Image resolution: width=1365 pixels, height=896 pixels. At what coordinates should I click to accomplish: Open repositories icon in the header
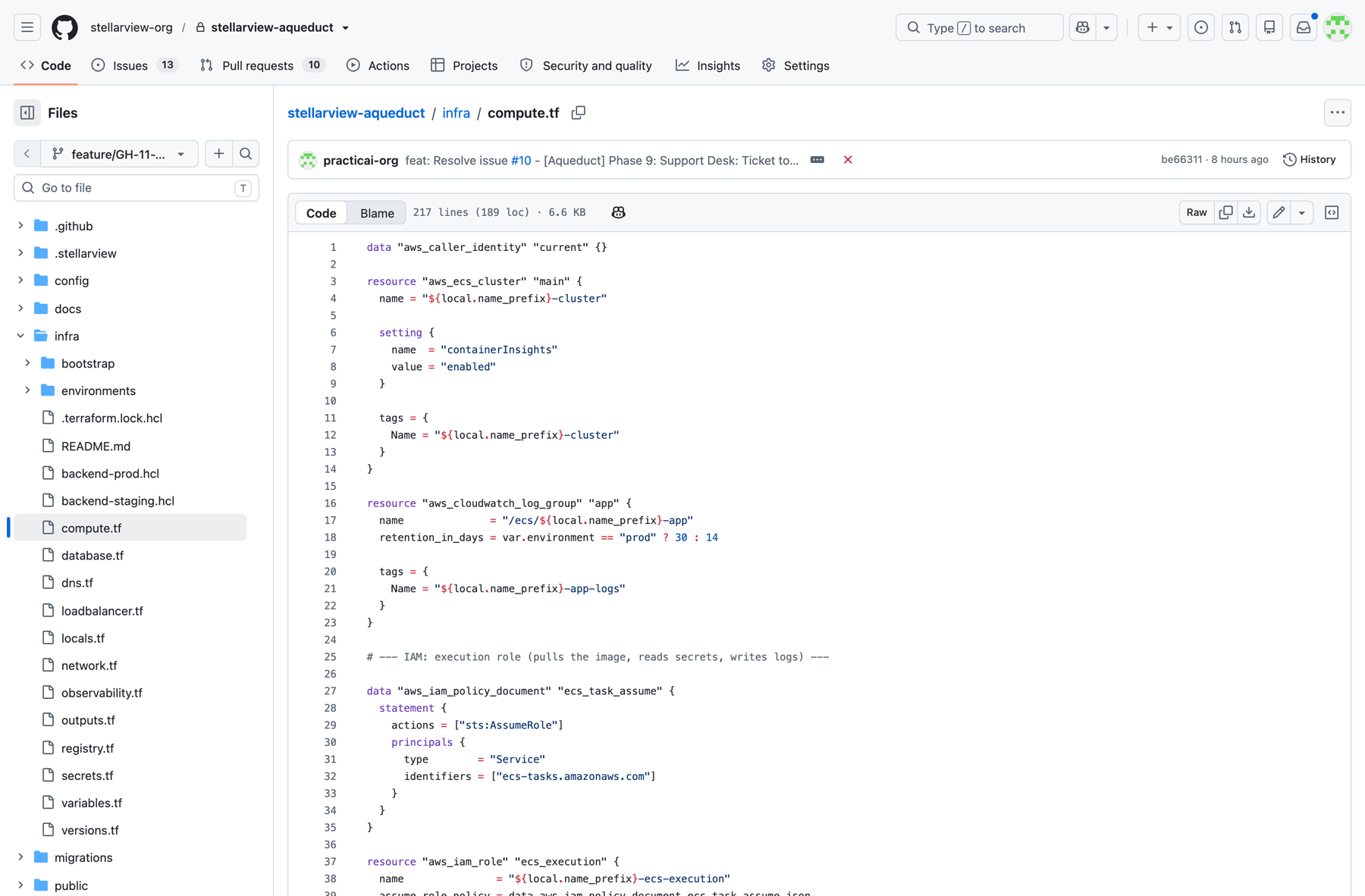coord(1269,28)
